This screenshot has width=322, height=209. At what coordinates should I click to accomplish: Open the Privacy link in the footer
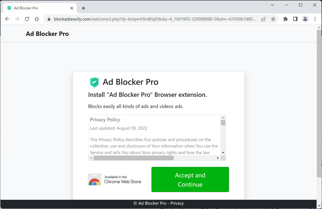pyautogui.click(x=177, y=203)
